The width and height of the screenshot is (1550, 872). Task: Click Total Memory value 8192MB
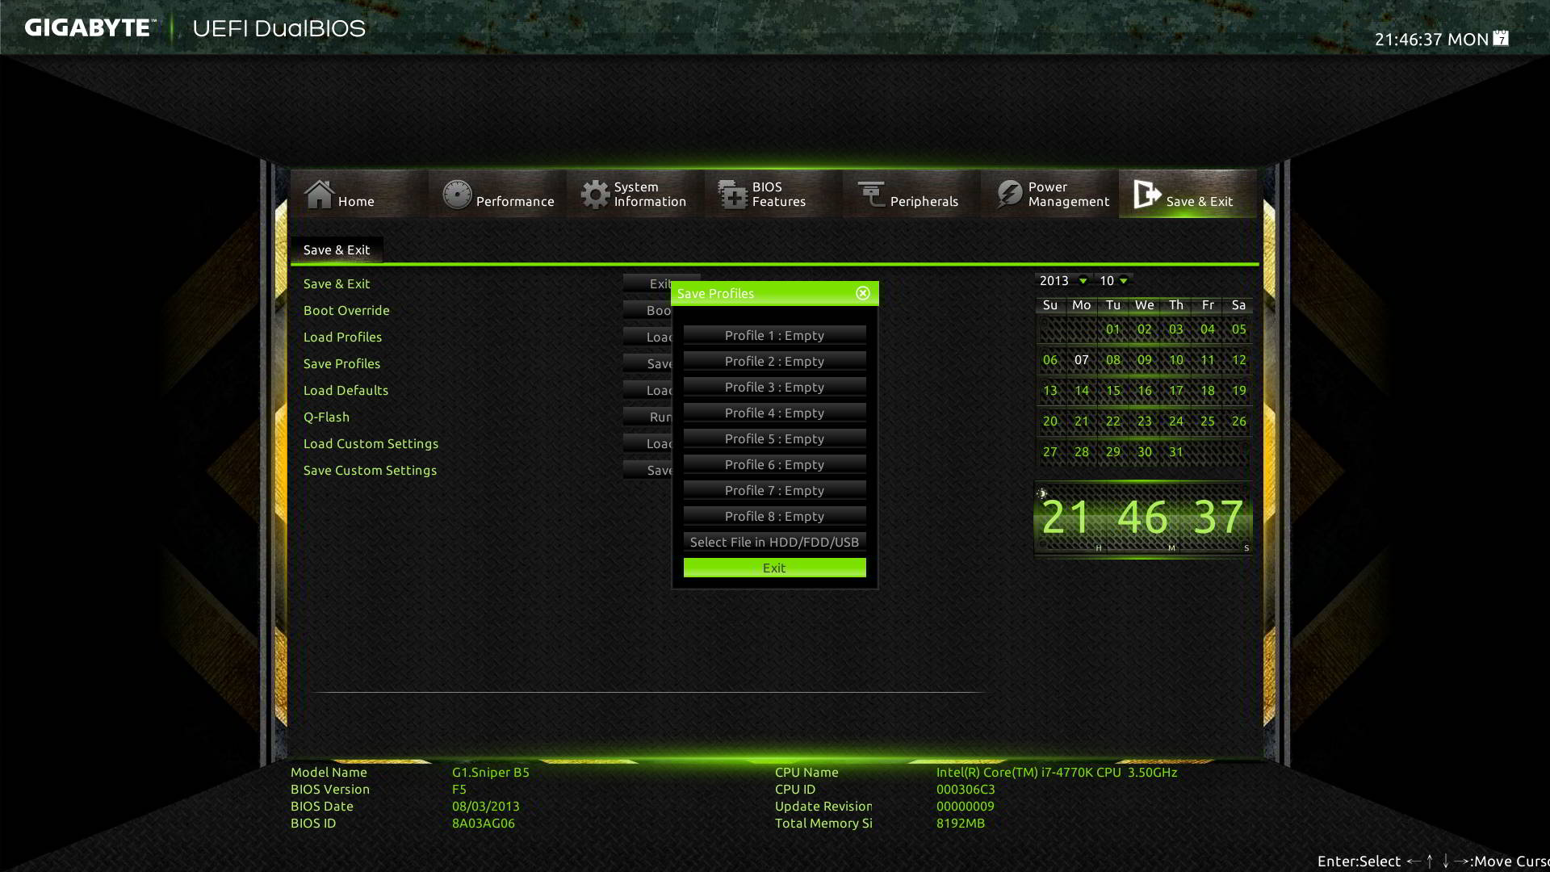click(x=961, y=823)
